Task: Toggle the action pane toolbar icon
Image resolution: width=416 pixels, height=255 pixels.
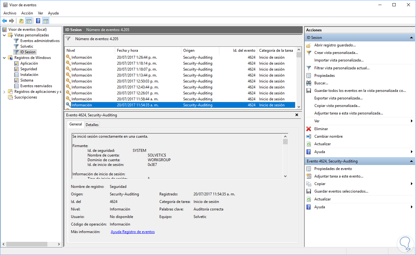Action: click(46, 21)
